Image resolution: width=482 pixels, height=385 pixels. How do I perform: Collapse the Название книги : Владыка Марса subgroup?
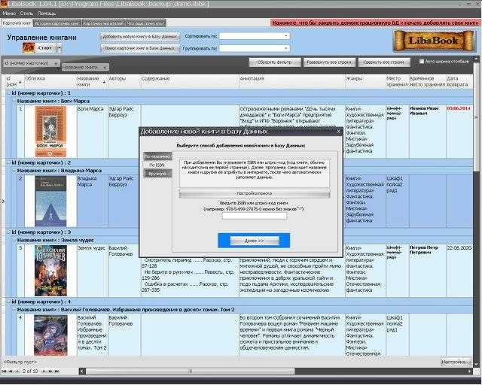[x=14, y=171]
